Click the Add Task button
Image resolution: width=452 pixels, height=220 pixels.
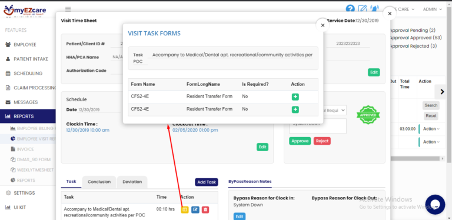[x=207, y=182]
